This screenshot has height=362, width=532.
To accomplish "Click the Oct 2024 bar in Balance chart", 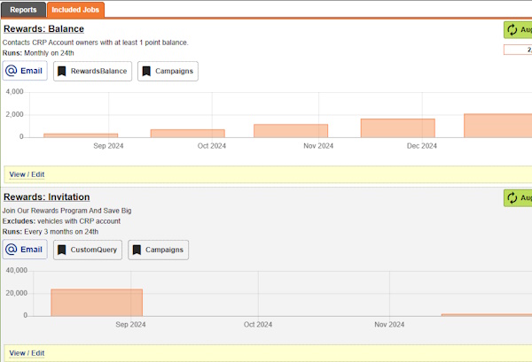I will (187, 133).
